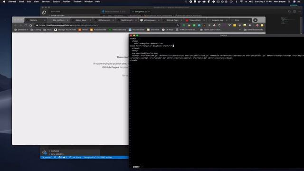This screenshot has width=304, height=171.
Task: Collapse the Open Editors section in VS Code
Action: [57, 16]
